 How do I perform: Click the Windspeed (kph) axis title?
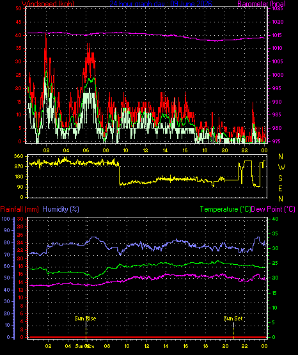[48, 4]
